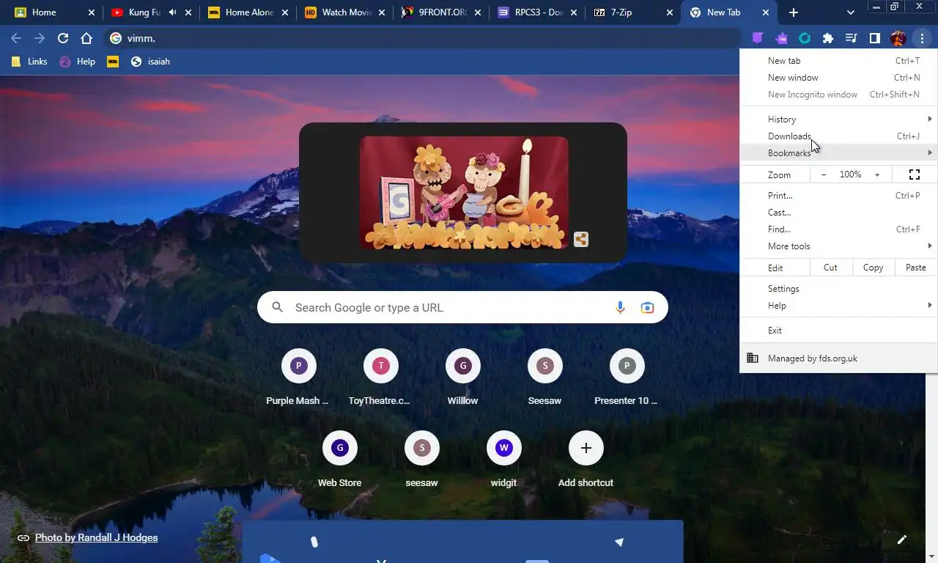Open the Help bookmark in bookmarks bar
Image resolution: width=938 pixels, height=563 pixels.
tap(78, 62)
